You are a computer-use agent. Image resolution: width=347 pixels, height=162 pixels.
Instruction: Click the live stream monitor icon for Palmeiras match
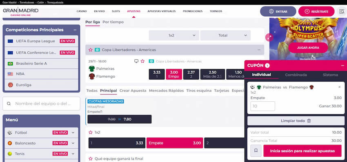[136, 61]
